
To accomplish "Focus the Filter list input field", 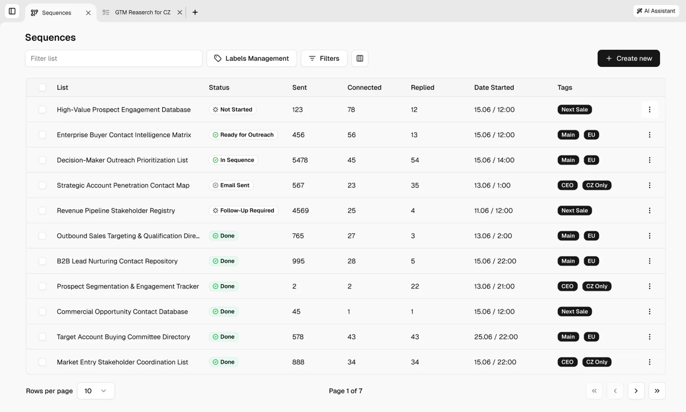I will click(x=114, y=58).
